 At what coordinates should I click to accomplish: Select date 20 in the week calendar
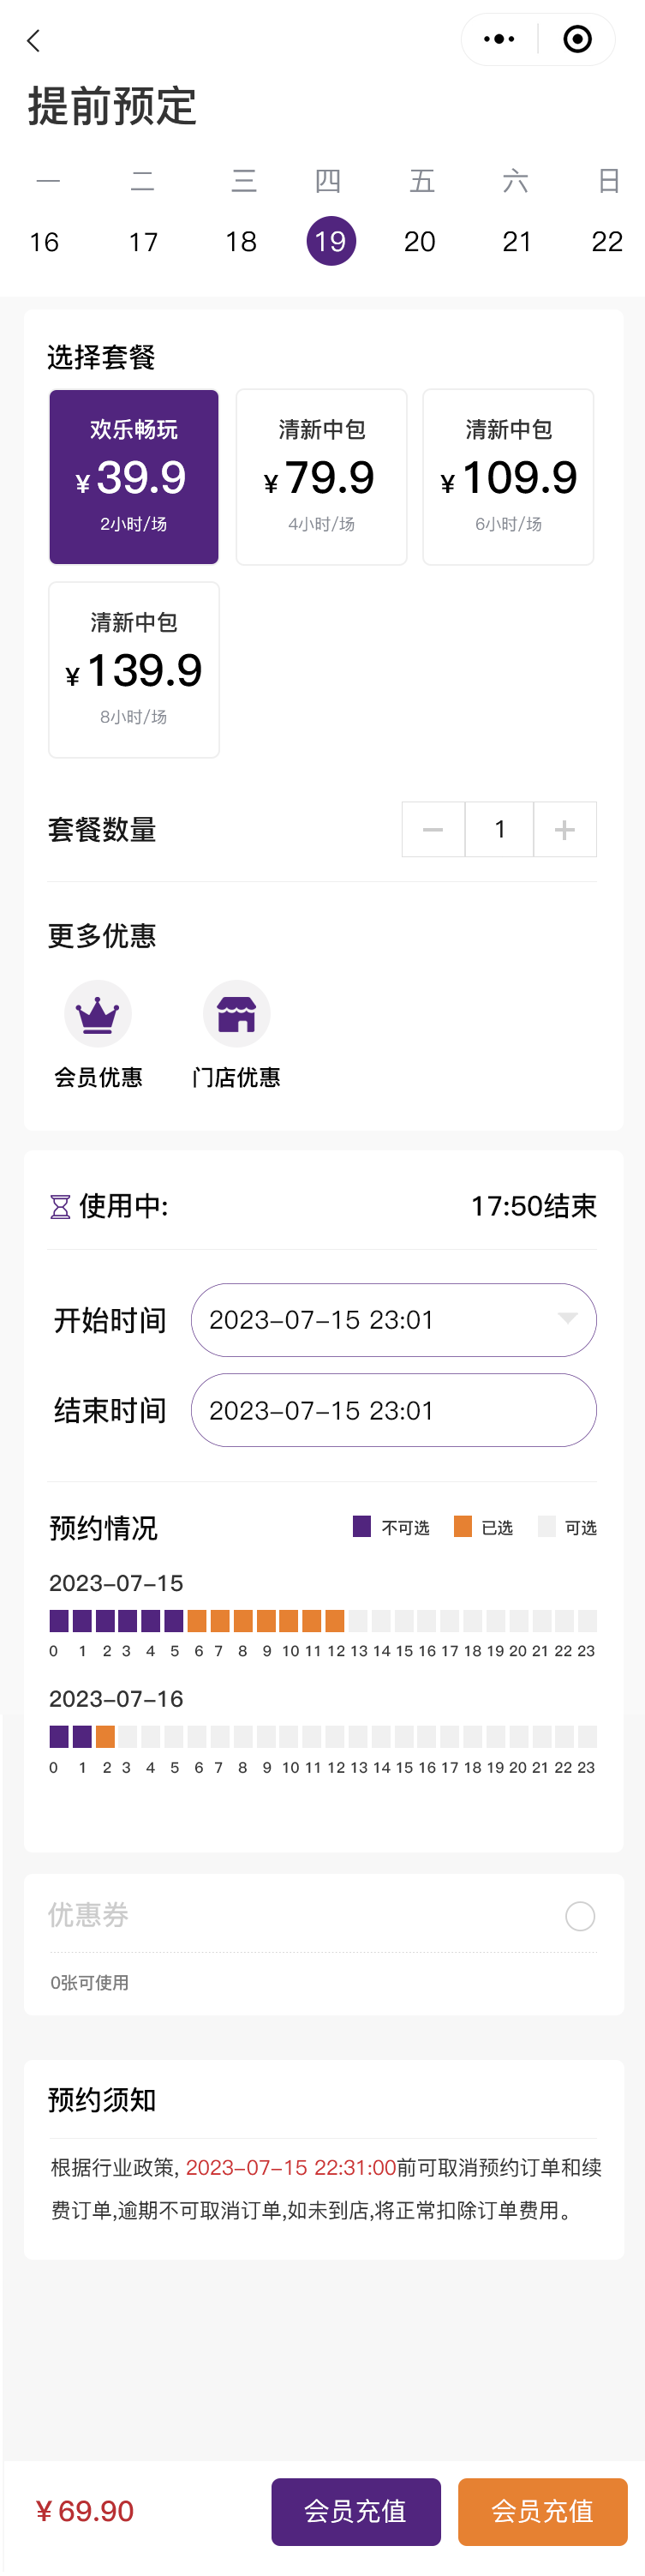pyautogui.click(x=420, y=242)
